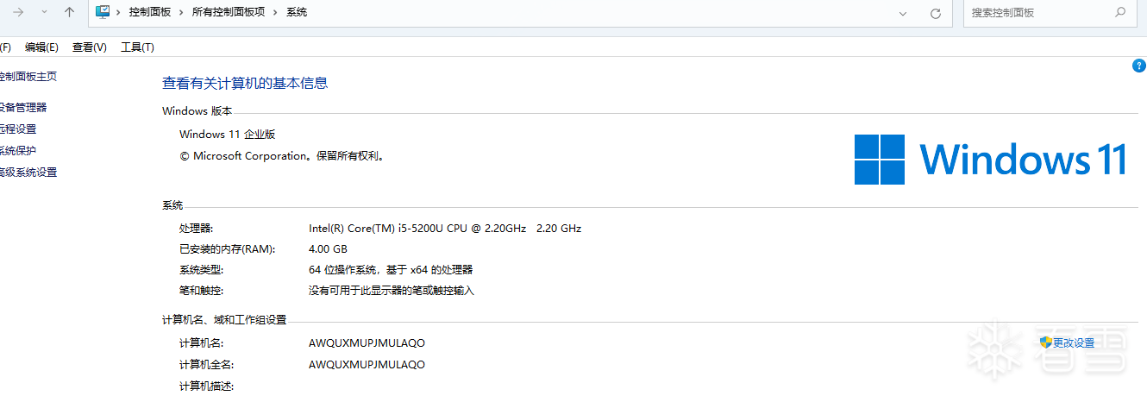Image resolution: width=1147 pixels, height=402 pixels.
Task: Click the pen and touch value text
Action: (x=392, y=291)
